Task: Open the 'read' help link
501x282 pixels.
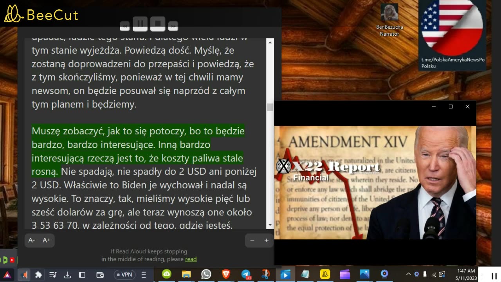Action: (x=191, y=259)
